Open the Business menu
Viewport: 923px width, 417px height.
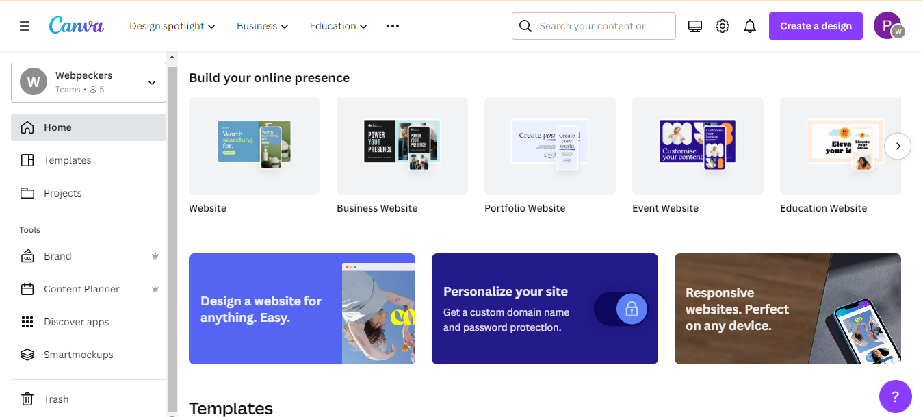click(x=262, y=25)
